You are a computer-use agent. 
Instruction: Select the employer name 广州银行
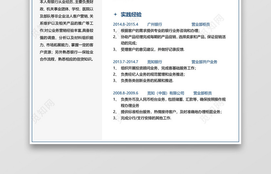(x=155, y=24)
